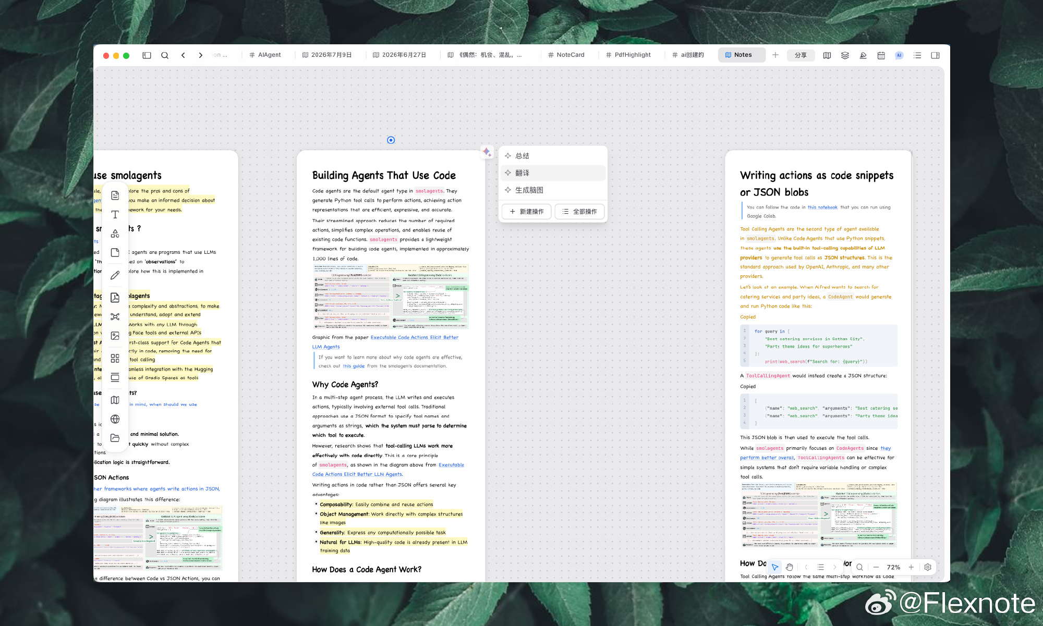1043x626 pixels.
Task: Show the outline list icon in title bar
Action: (917, 55)
